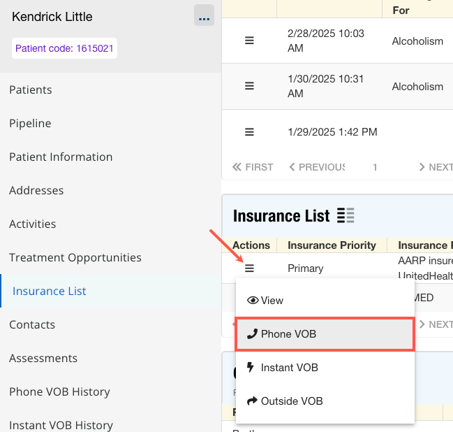
Task: Open actions menu for 1/30/2025 record
Action: click(x=249, y=86)
